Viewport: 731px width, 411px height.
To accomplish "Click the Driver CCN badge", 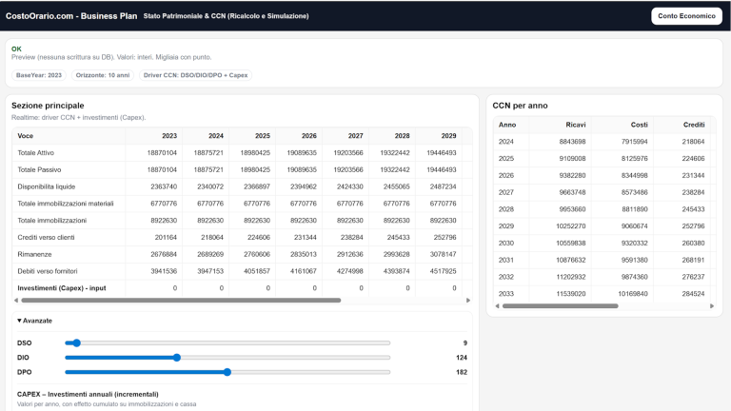I will coord(194,75).
